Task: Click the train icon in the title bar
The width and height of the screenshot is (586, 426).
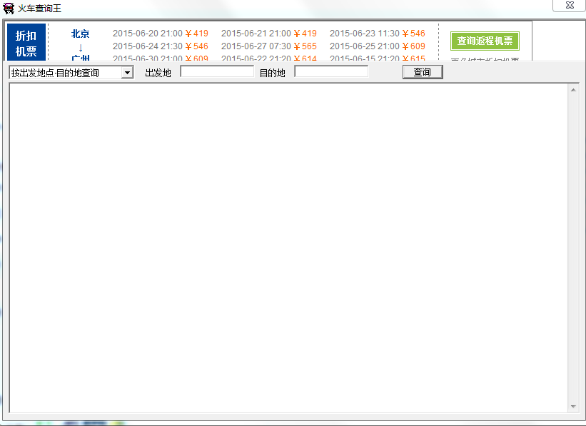Action: 9,7
